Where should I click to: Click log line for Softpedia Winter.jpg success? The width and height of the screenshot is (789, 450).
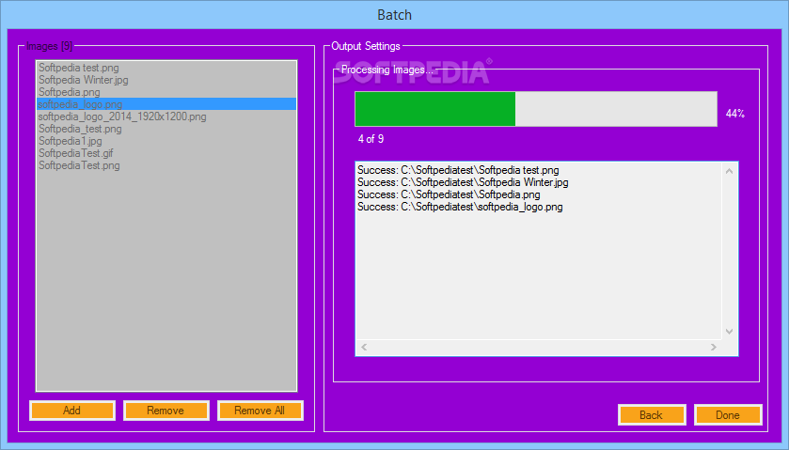point(463,182)
